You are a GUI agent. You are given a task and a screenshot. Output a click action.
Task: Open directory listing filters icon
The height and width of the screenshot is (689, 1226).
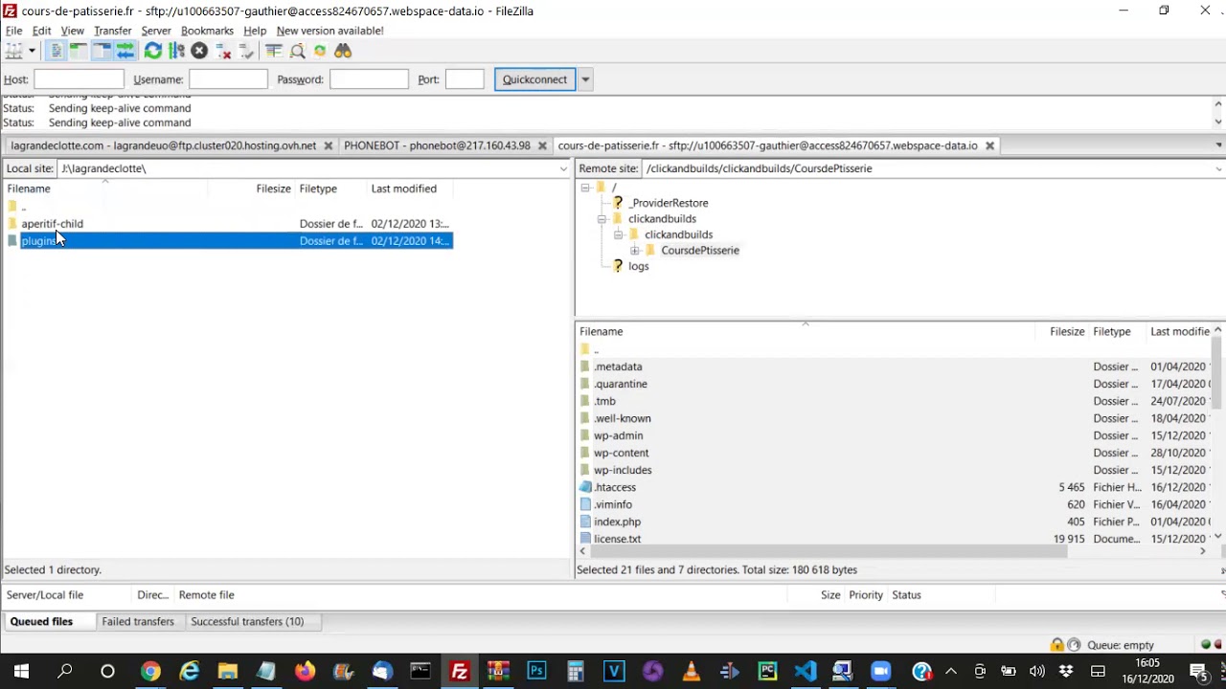coord(274,51)
